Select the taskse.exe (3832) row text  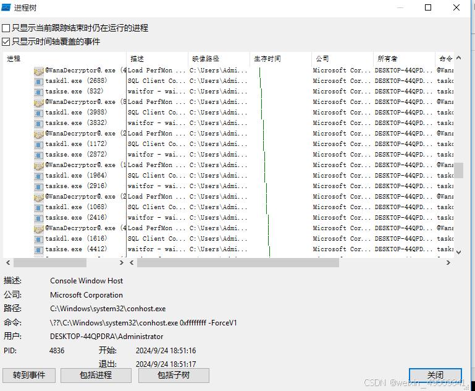click(x=76, y=123)
